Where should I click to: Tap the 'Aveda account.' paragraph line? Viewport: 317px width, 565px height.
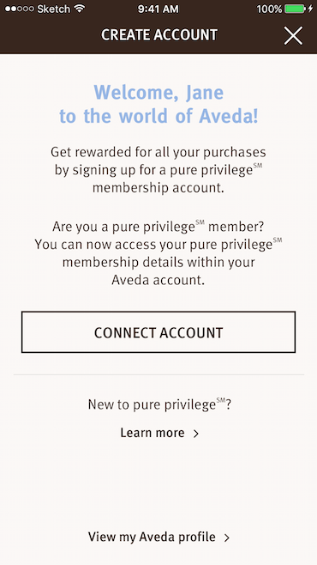(158, 280)
